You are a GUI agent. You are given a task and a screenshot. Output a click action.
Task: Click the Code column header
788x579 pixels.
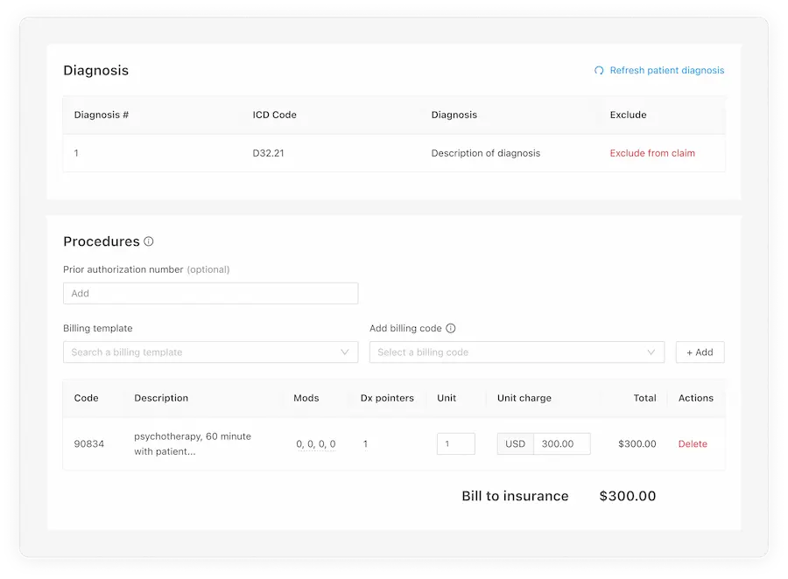85,398
